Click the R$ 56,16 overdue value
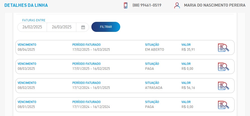 [188, 88]
